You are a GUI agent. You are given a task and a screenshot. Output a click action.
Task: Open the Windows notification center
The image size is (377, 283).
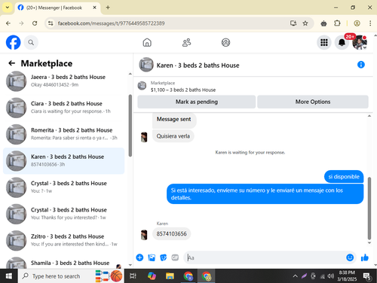pyautogui.click(x=368, y=276)
